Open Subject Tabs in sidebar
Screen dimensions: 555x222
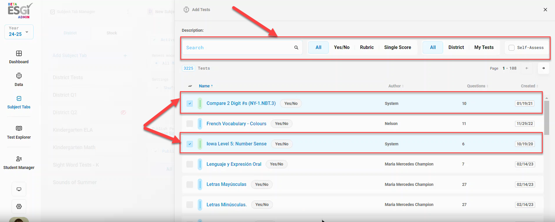[x=19, y=102]
